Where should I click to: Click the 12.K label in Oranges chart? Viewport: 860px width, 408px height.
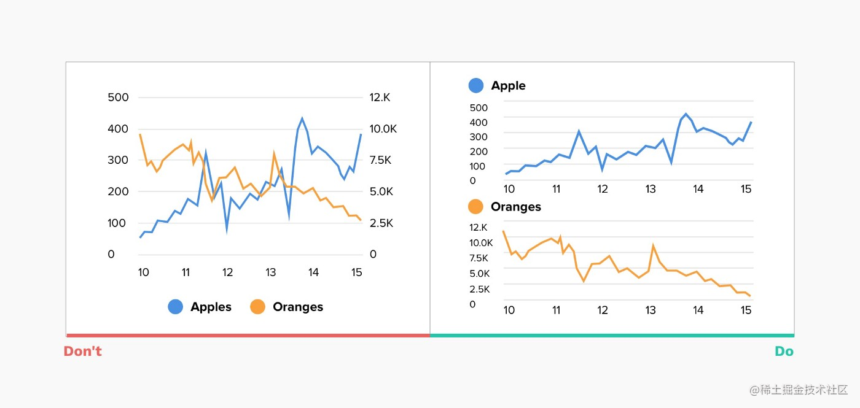click(479, 227)
